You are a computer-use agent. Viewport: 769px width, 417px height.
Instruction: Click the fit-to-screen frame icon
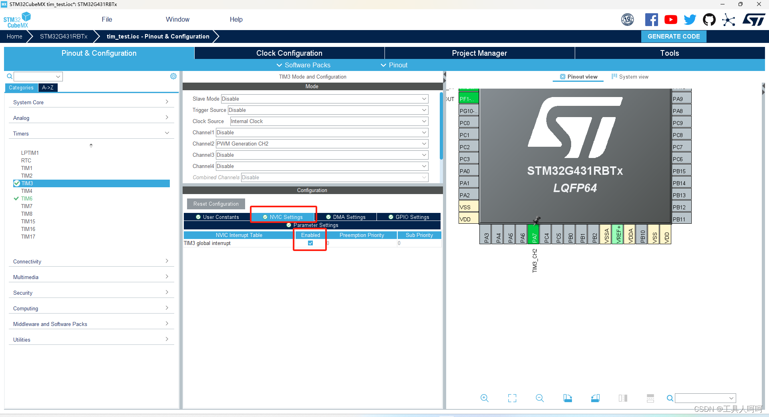pyautogui.click(x=512, y=398)
